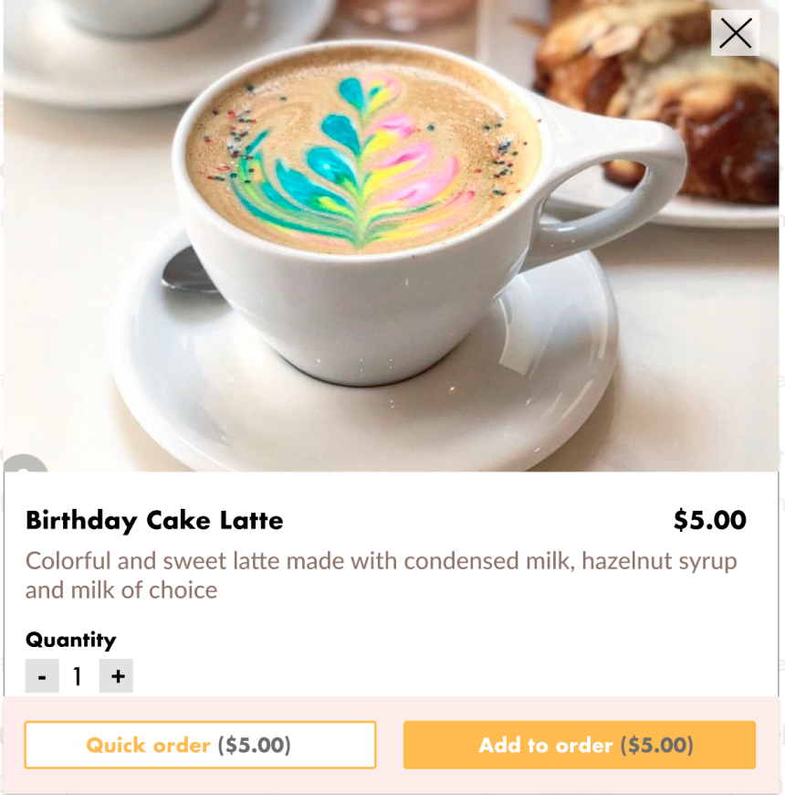Screen dimensions: 785x795
Task: Click the quantity value 1
Action: click(78, 676)
